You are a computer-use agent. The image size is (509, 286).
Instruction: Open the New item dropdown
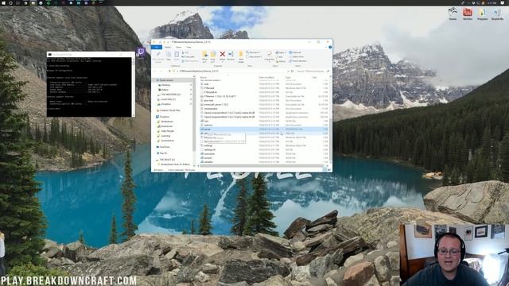tap(254, 52)
